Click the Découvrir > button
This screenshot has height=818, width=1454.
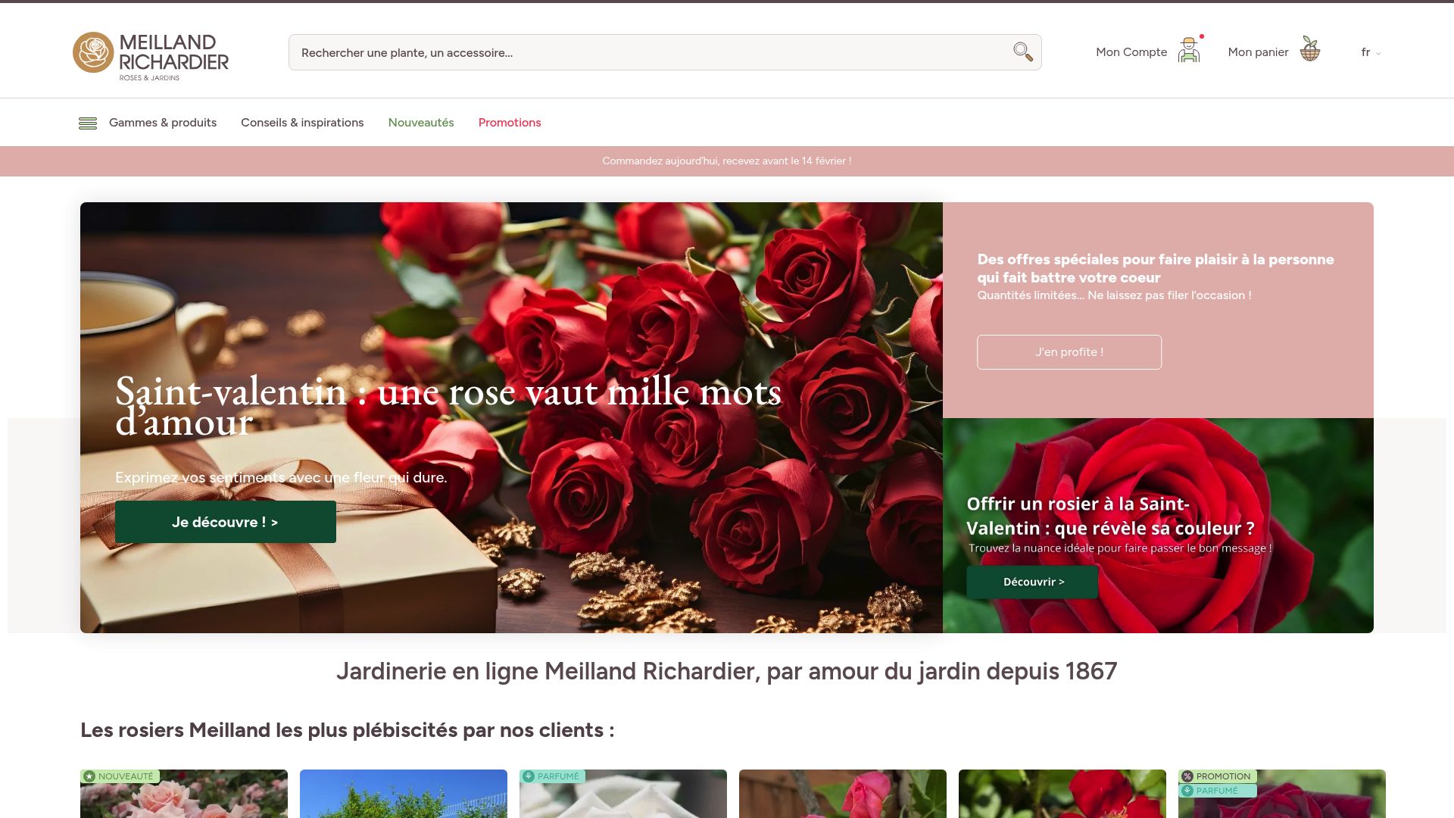click(1032, 582)
